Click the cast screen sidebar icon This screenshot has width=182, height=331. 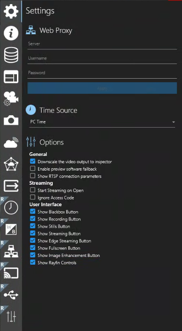[x=11, y=273]
